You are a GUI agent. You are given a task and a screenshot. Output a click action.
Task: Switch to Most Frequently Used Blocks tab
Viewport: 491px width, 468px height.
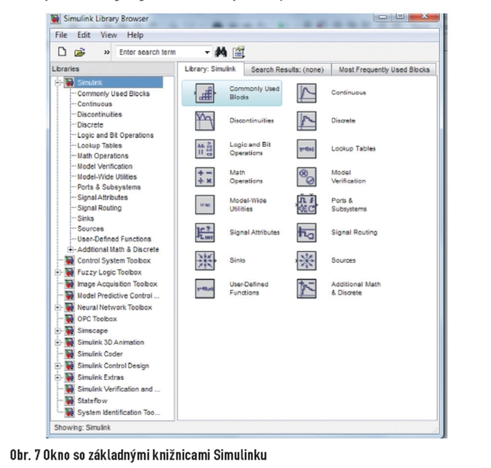[x=384, y=69]
